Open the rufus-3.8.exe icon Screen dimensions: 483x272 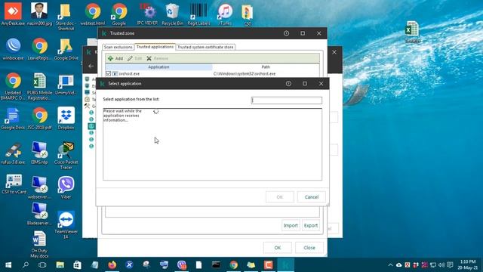click(13, 153)
